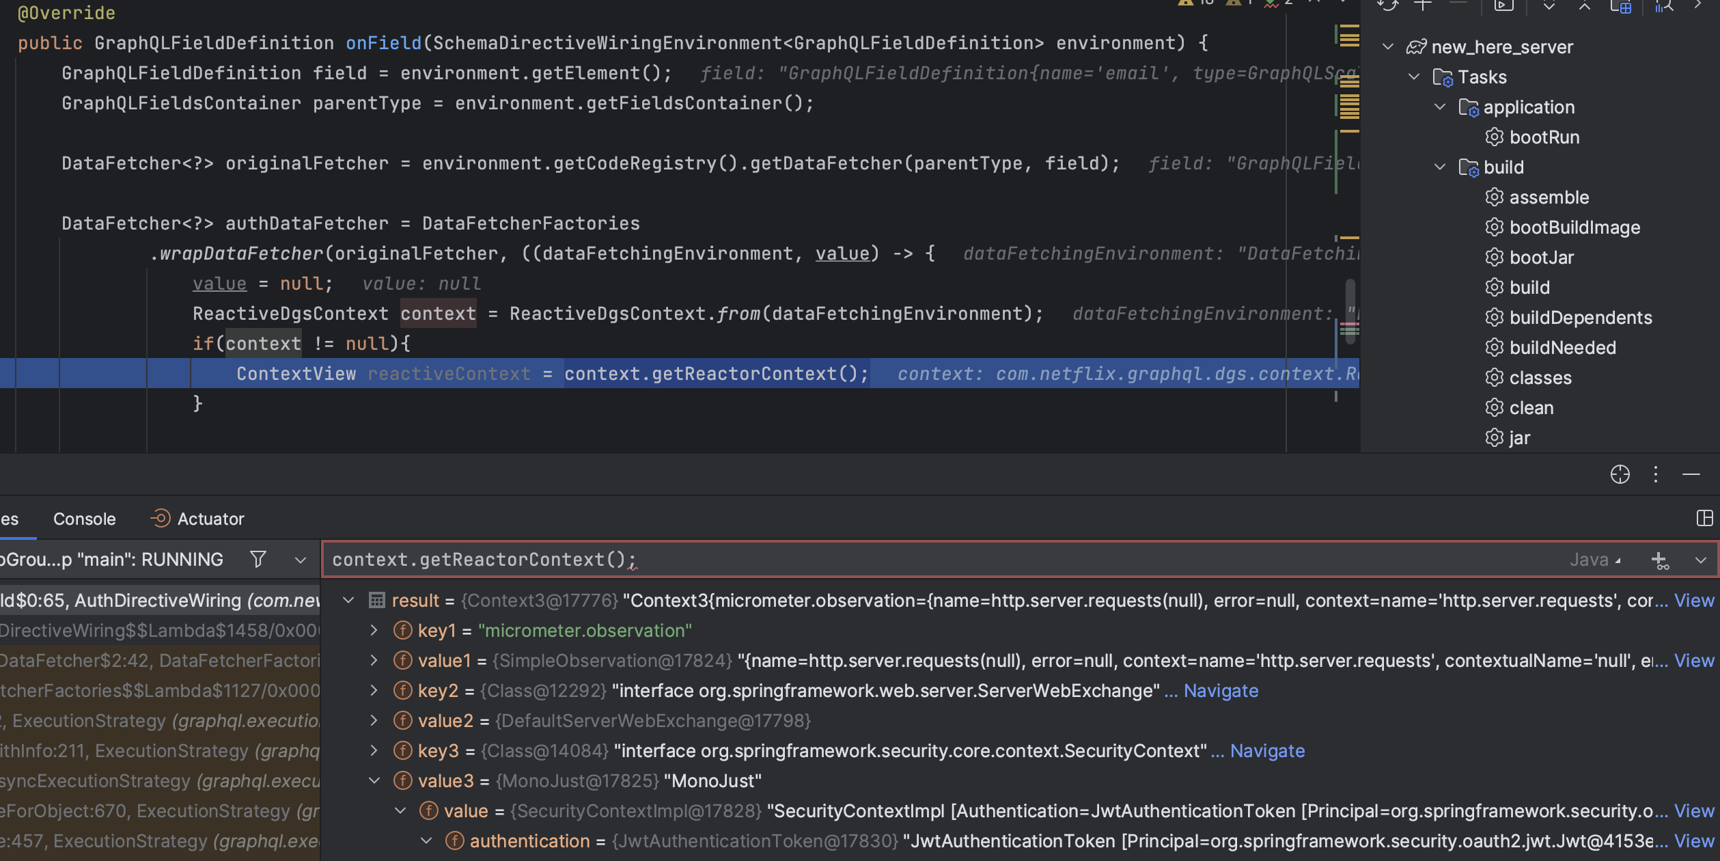Click the plus icon in the Gradle toolbar
The height and width of the screenshot is (861, 1720).
[1423, 5]
